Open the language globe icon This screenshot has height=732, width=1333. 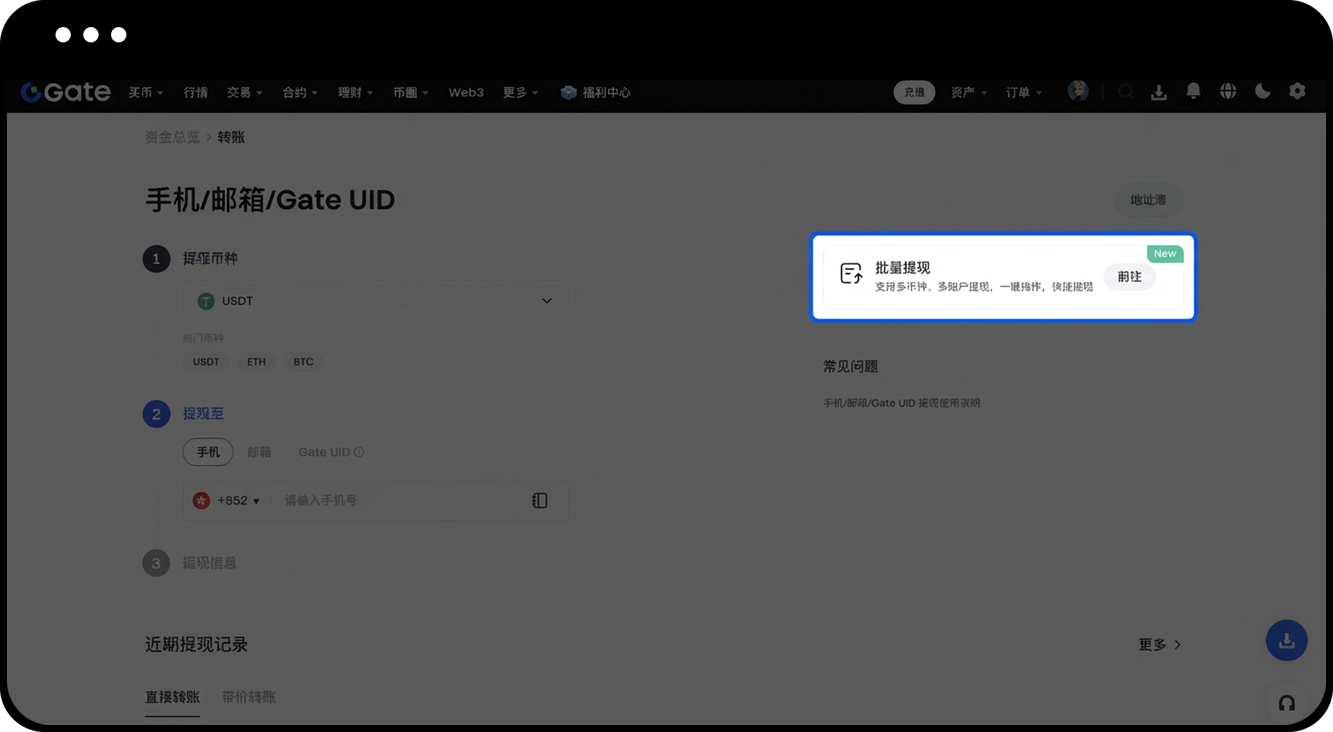(x=1228, y=92)
